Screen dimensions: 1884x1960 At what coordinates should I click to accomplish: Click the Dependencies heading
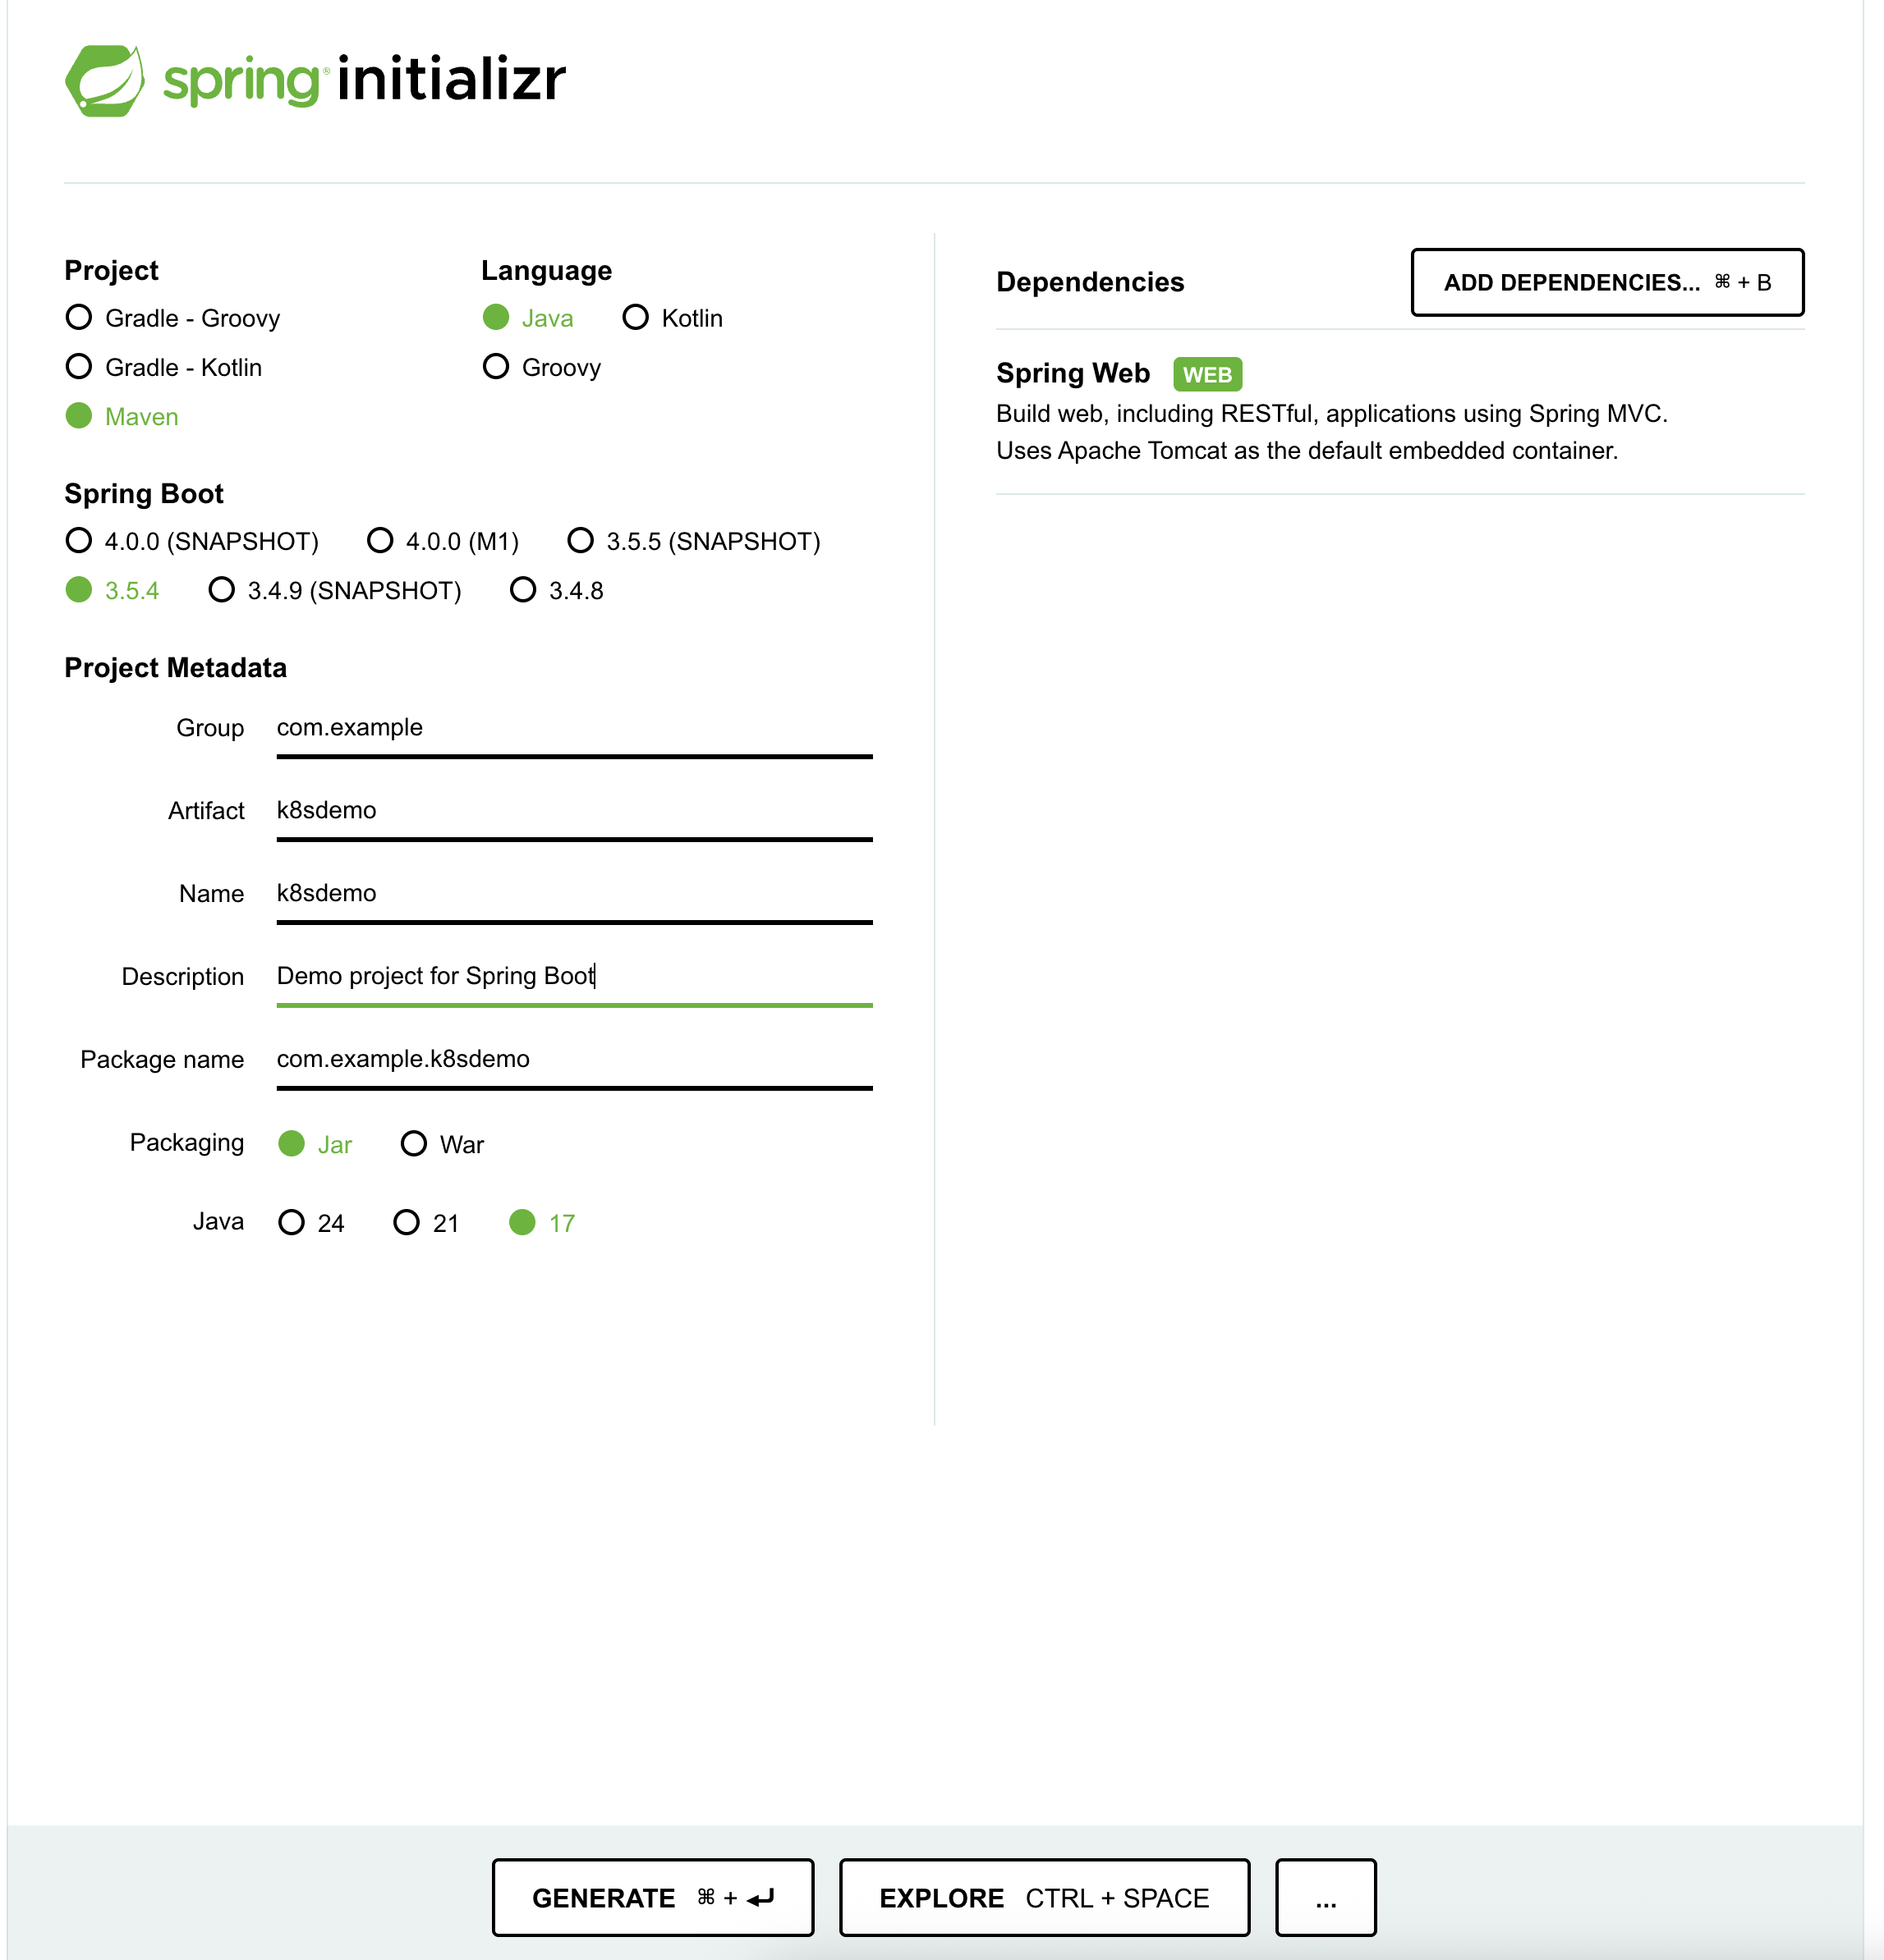[1090, 283]
